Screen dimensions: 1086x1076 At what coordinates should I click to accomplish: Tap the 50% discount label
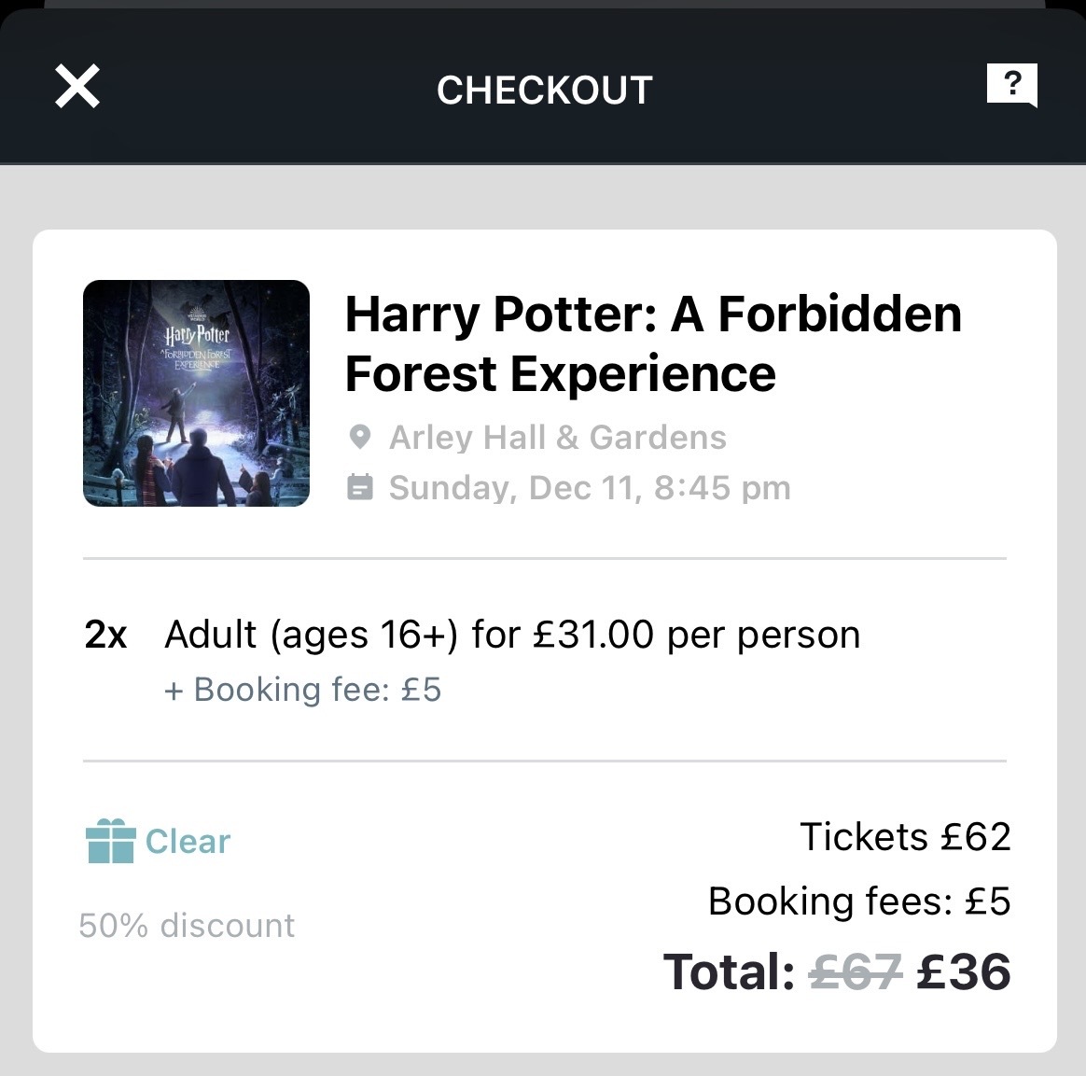click(187, 925)
